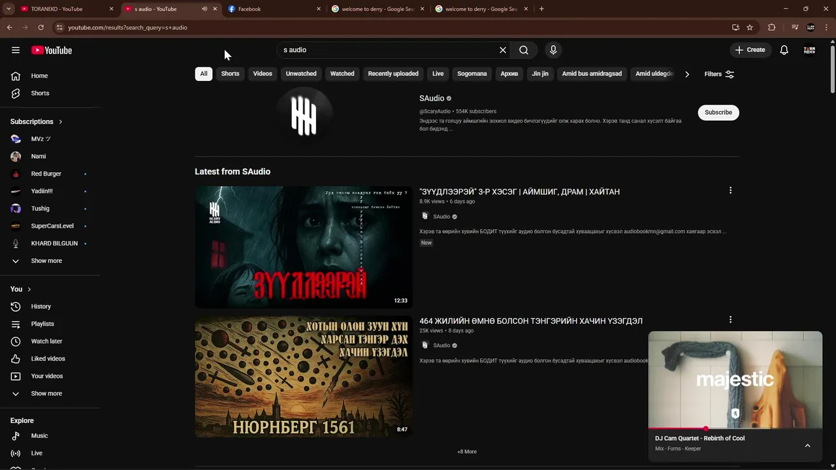Open the three-dot menu for 464 ЖИЛИЙН video
The height and width of the screenshot is (470, 836).
click(730, 320)
